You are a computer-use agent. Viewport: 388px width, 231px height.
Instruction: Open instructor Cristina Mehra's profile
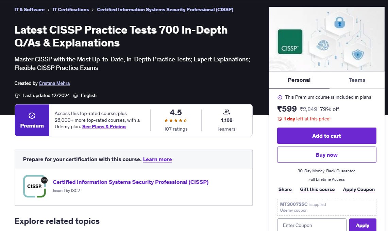tap(54, 83)
